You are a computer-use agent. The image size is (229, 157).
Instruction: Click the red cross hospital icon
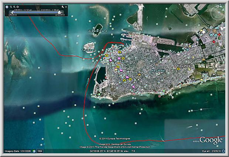tap(219, 34)
